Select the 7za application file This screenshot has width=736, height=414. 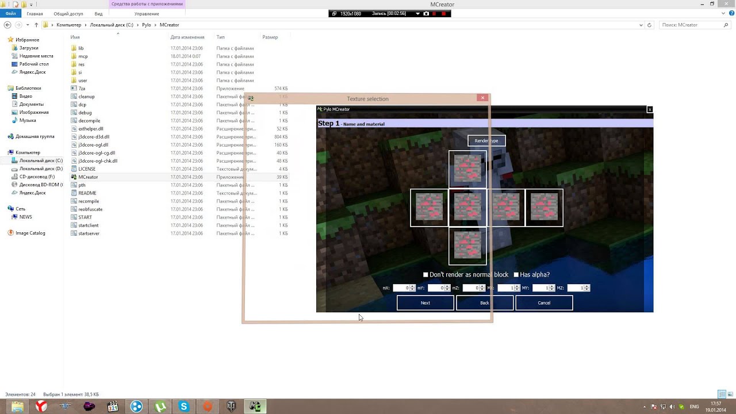coord(82,89)
